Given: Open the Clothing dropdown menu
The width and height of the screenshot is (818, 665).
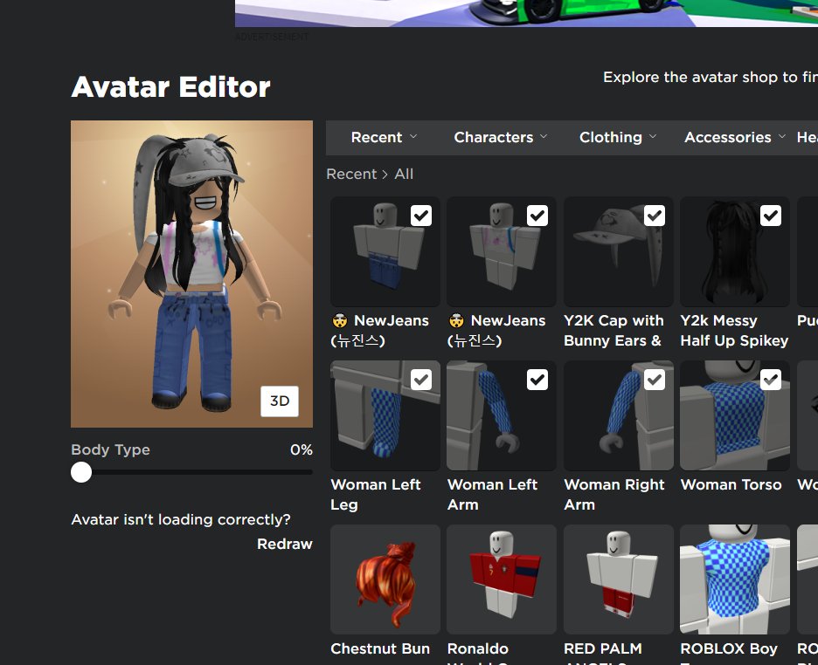Looking at the screenshot, I should point(617,138).
